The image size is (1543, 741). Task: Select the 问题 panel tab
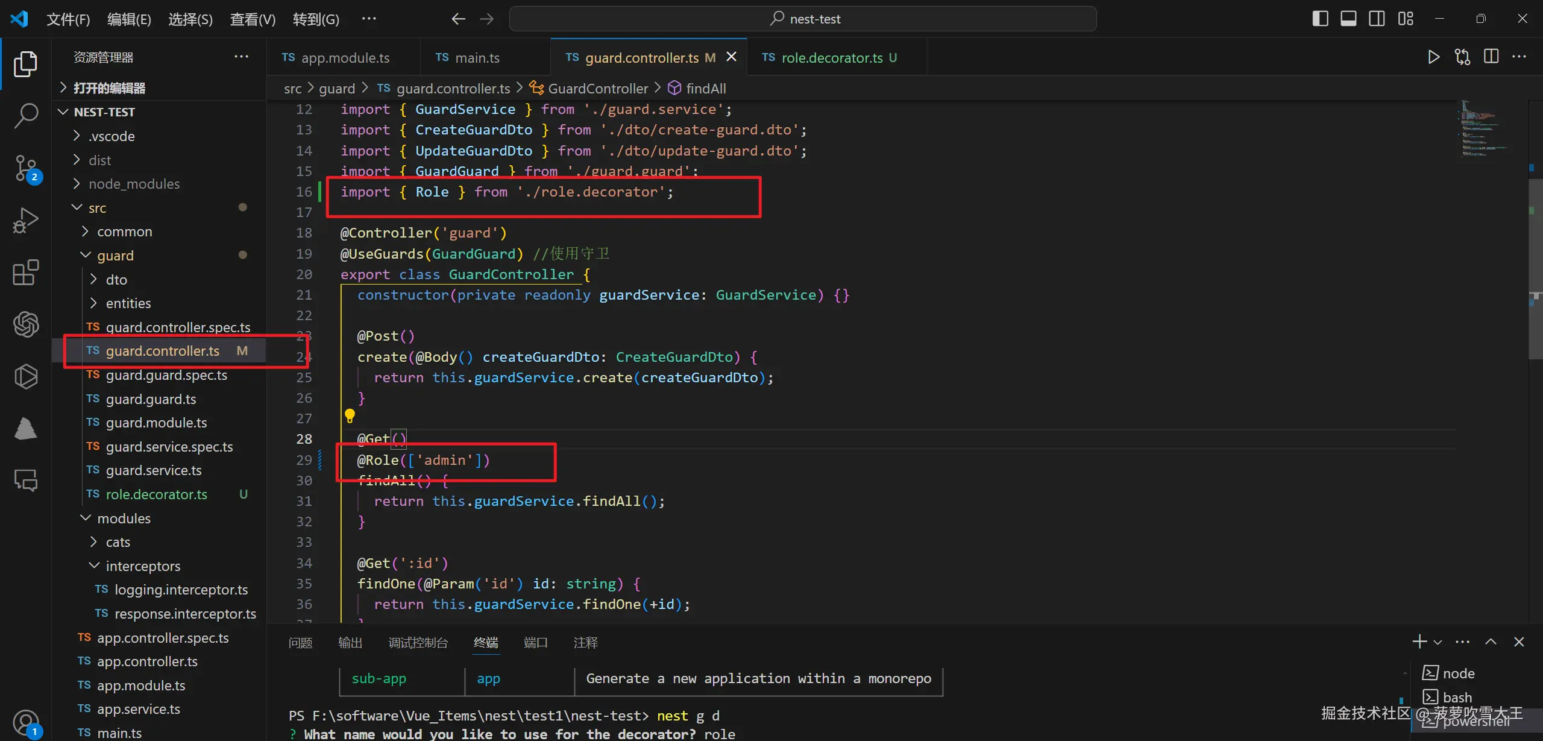pyautogui.click(x=300, y=643)
